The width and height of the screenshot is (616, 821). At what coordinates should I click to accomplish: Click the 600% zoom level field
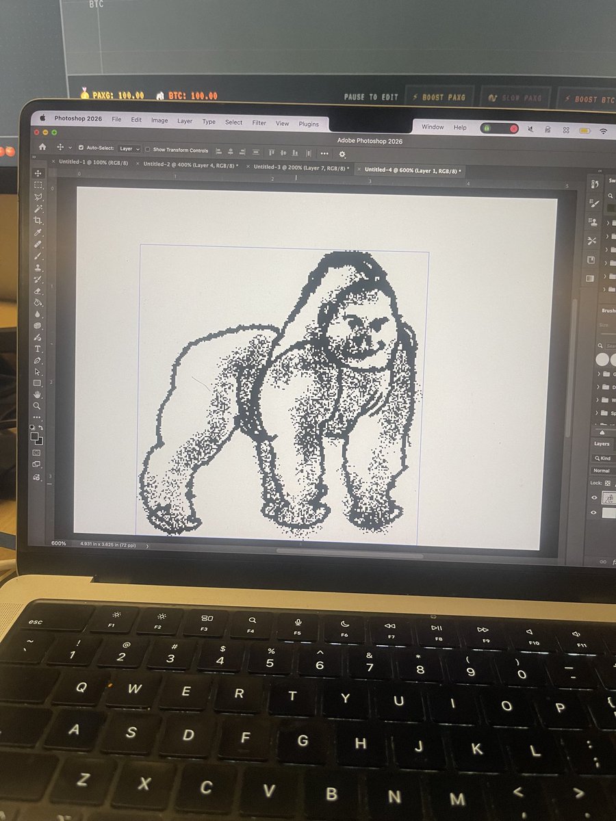[x=59, y=543]
